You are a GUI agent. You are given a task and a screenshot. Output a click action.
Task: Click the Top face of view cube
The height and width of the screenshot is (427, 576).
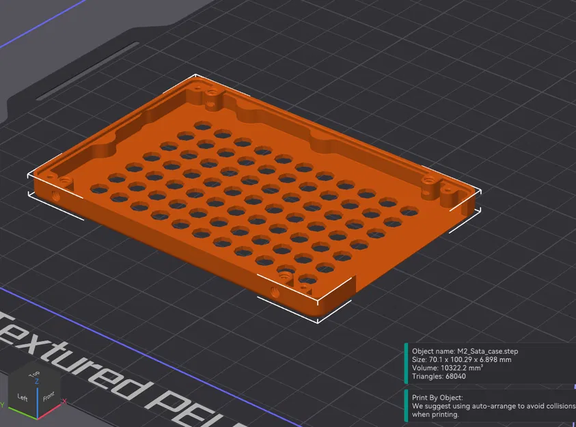33,374
